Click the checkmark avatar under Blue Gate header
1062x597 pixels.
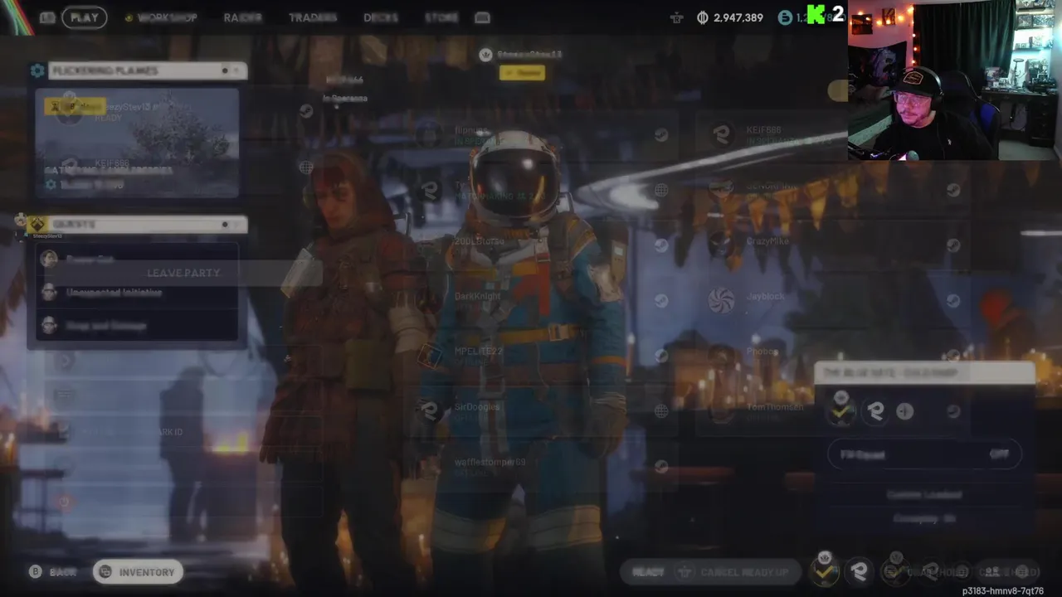[x=841, y=412]
